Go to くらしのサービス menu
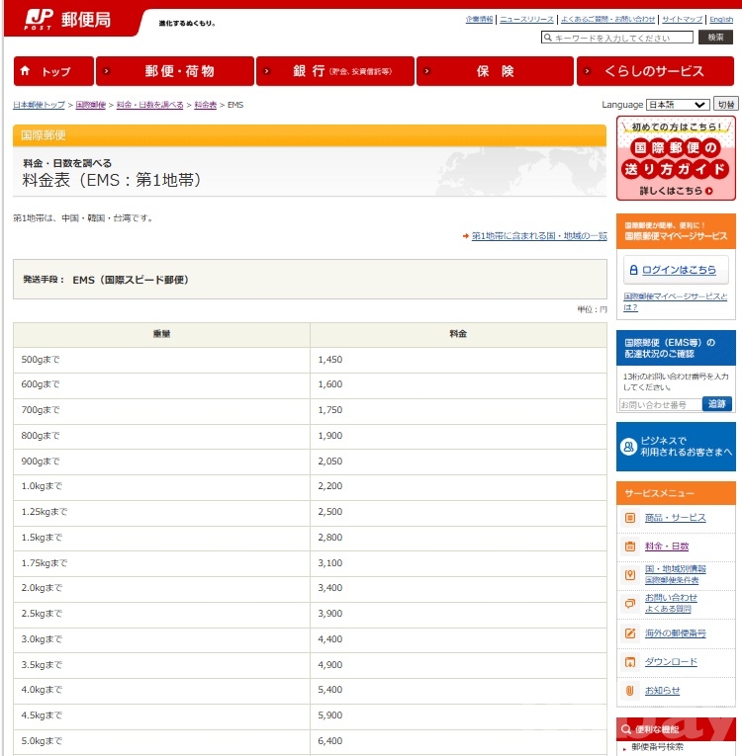Screen dimensions: 742x756 tap(656, 71)
